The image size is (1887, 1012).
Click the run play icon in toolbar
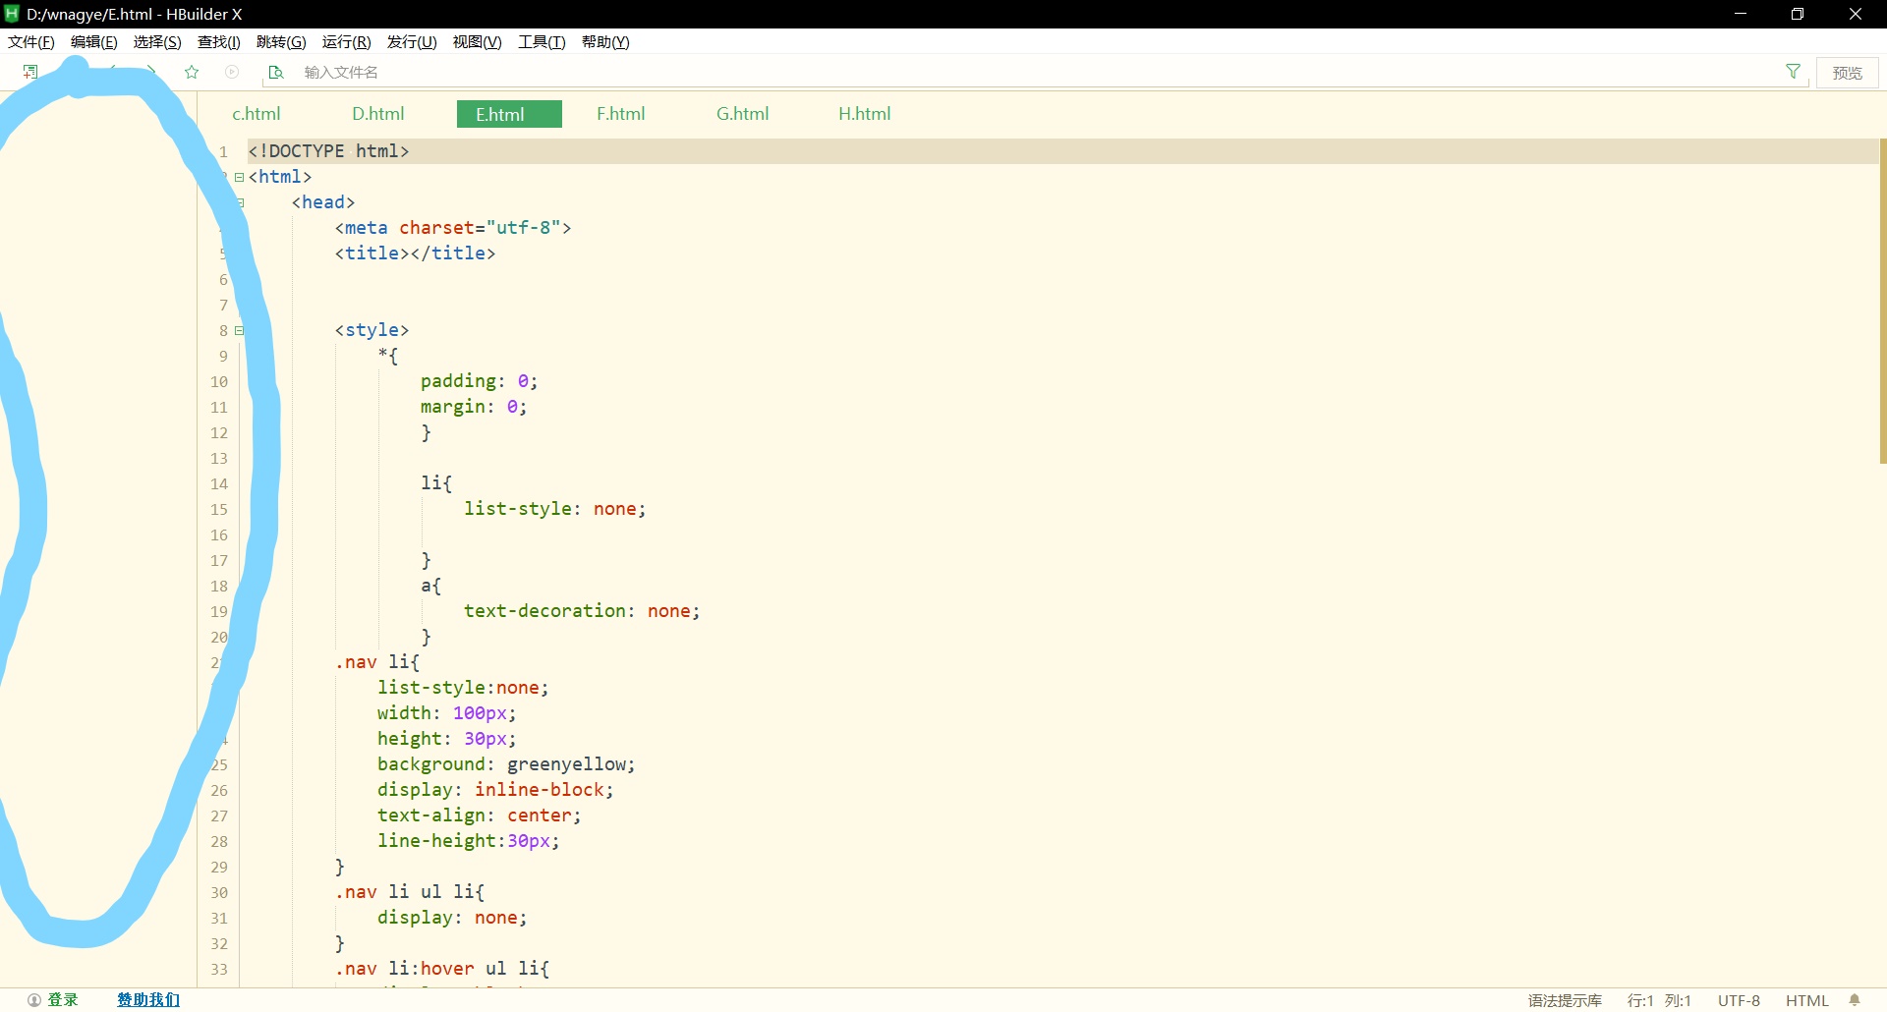pos(232,72)
